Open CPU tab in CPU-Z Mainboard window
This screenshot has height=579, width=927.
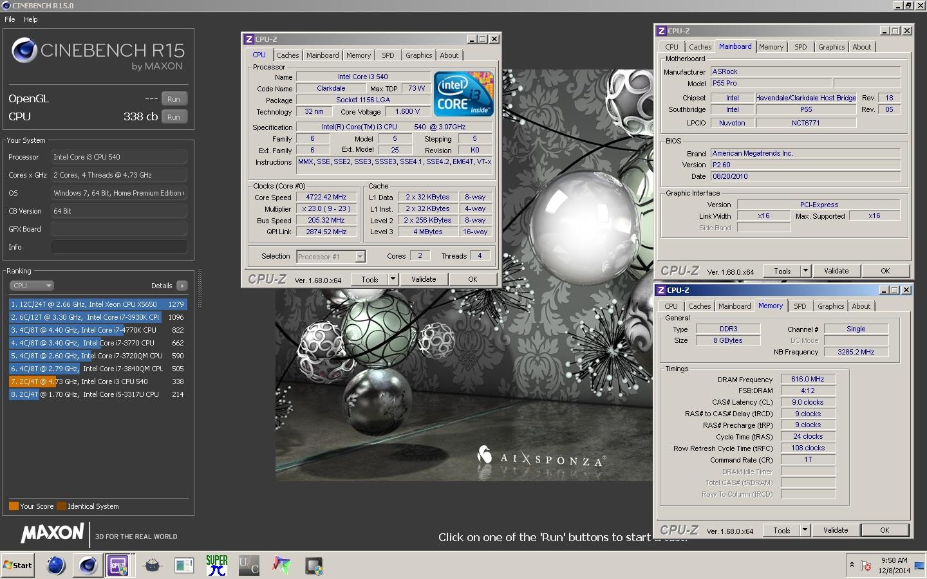(x=671, y=47)
